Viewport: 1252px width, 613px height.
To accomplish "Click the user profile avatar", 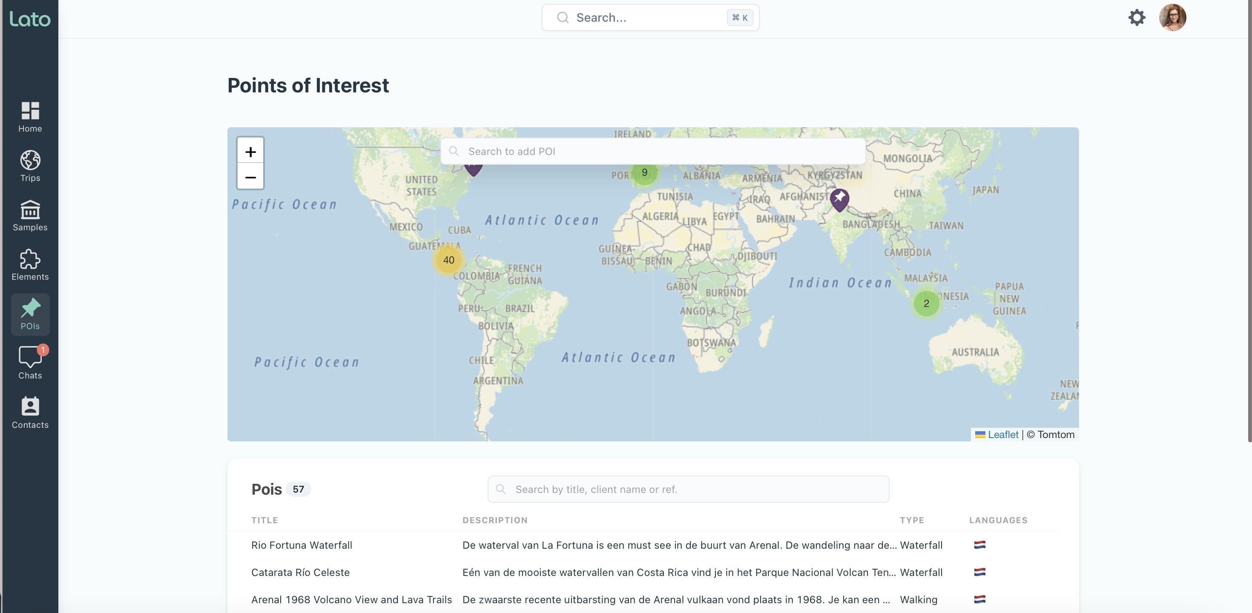I will pyautogui.click(x=1172, y=17).
